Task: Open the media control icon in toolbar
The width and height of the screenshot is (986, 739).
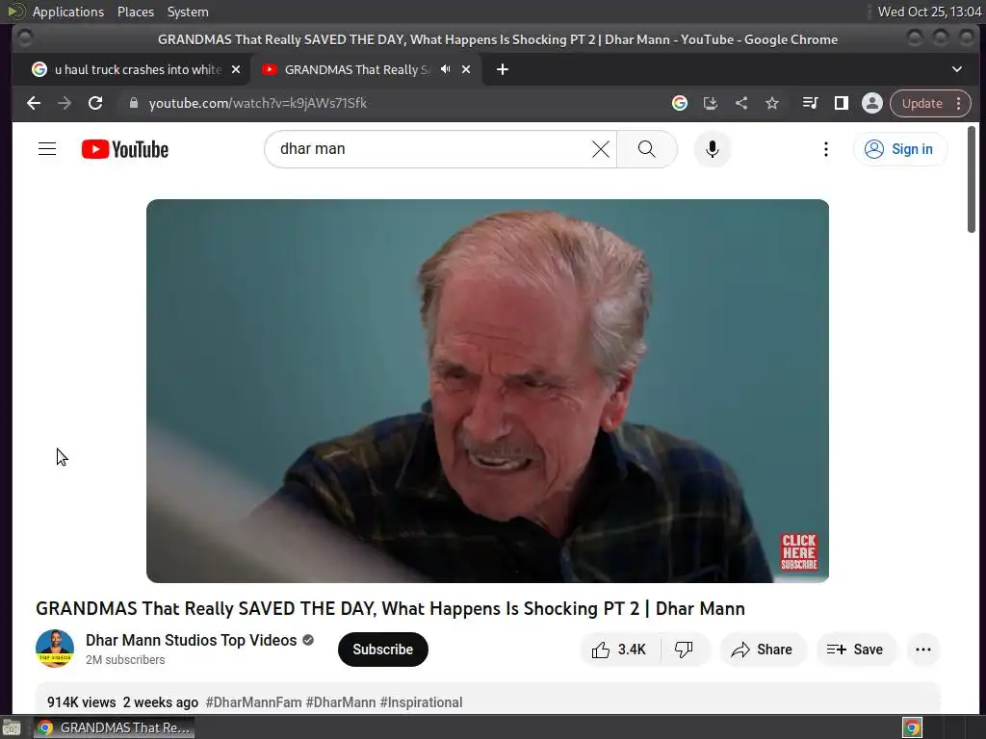Action: pos(810,103)
